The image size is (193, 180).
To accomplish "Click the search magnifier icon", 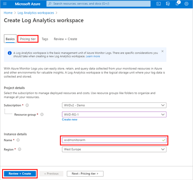I will pyautogui.click(x=50, y=4).
